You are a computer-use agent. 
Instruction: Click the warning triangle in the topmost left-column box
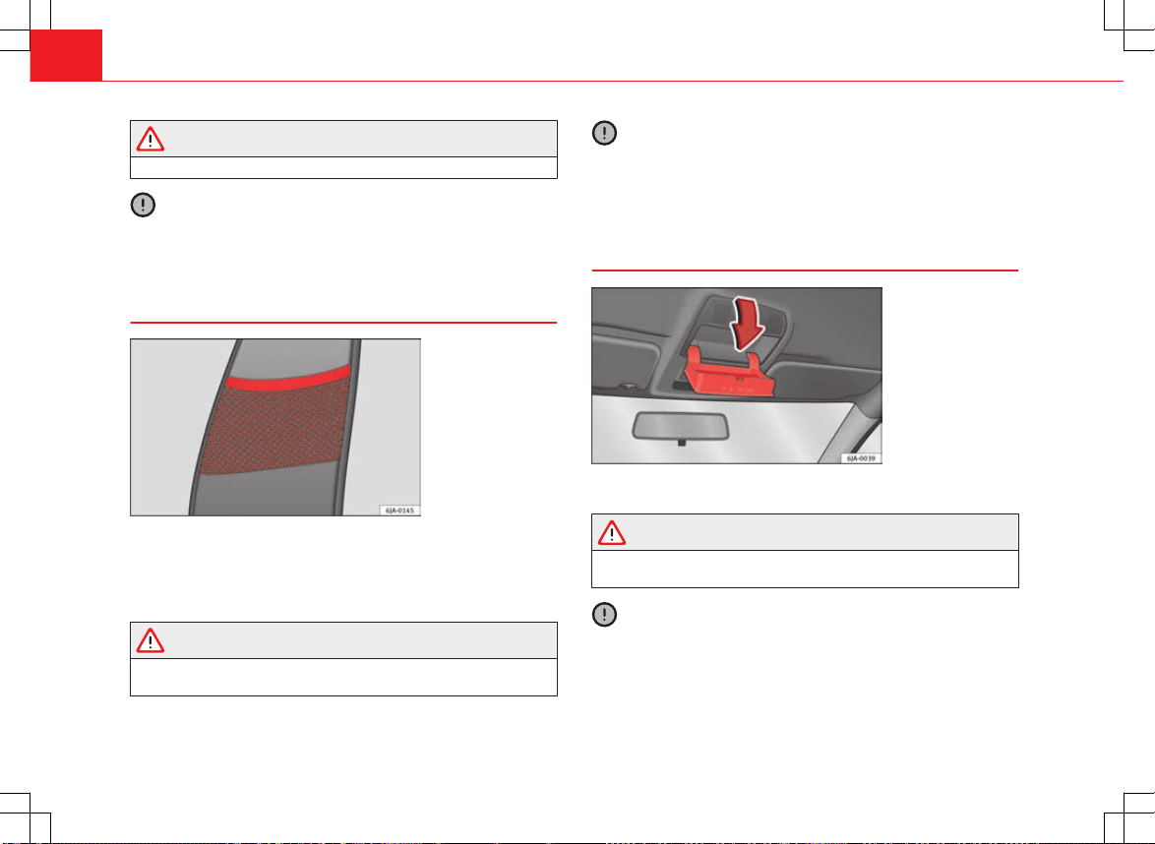tap(151, 140)
